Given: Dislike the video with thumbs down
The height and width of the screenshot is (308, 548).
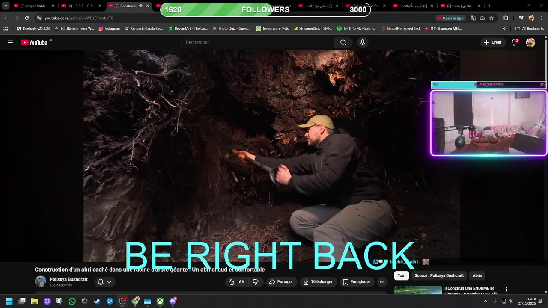Looking at the screenshot, I should (x=256, y=282).
